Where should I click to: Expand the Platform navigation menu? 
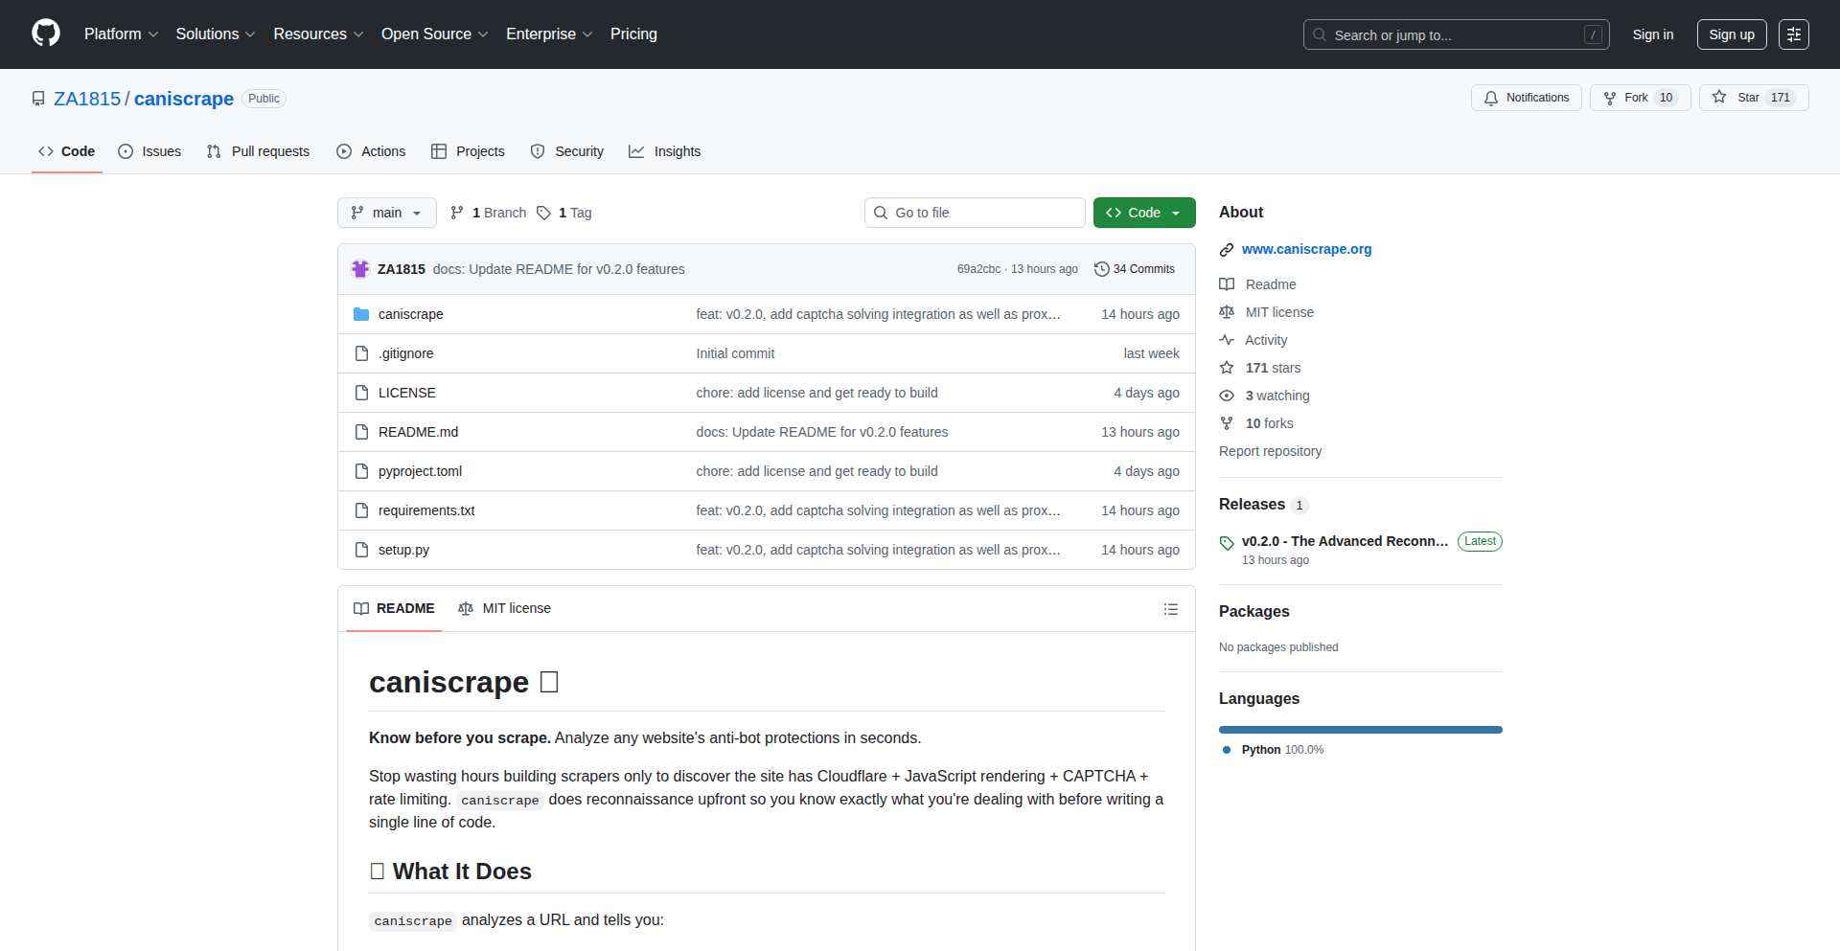(x=121, y=34)
